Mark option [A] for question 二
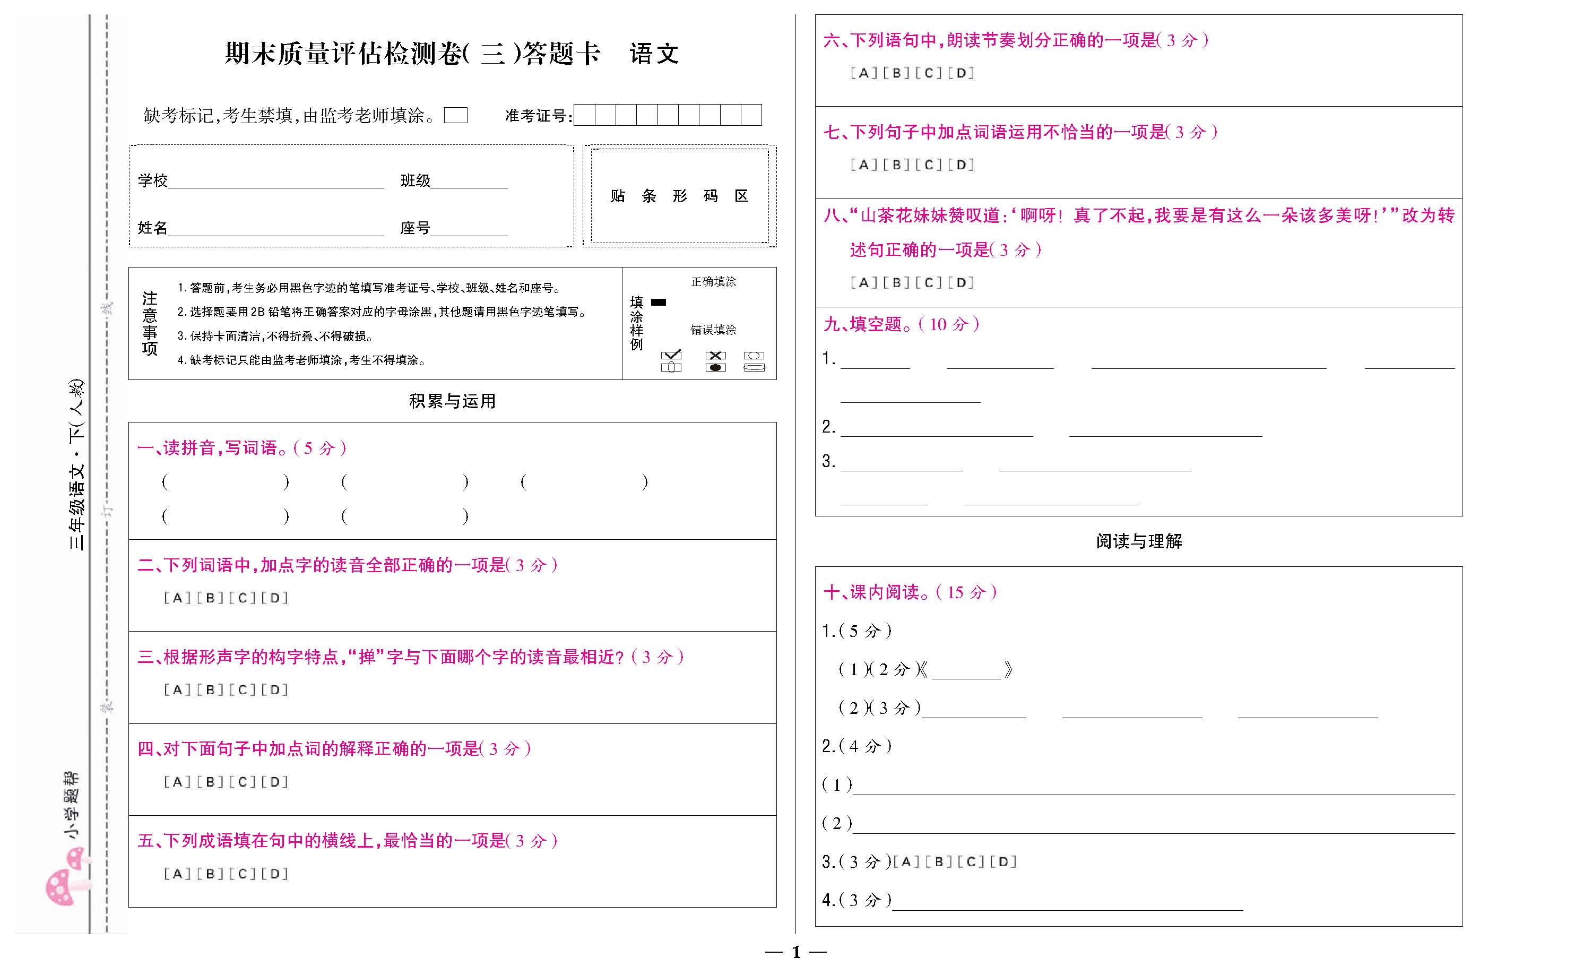Viewport: 1592px width, 975px height. click(177, 598)
